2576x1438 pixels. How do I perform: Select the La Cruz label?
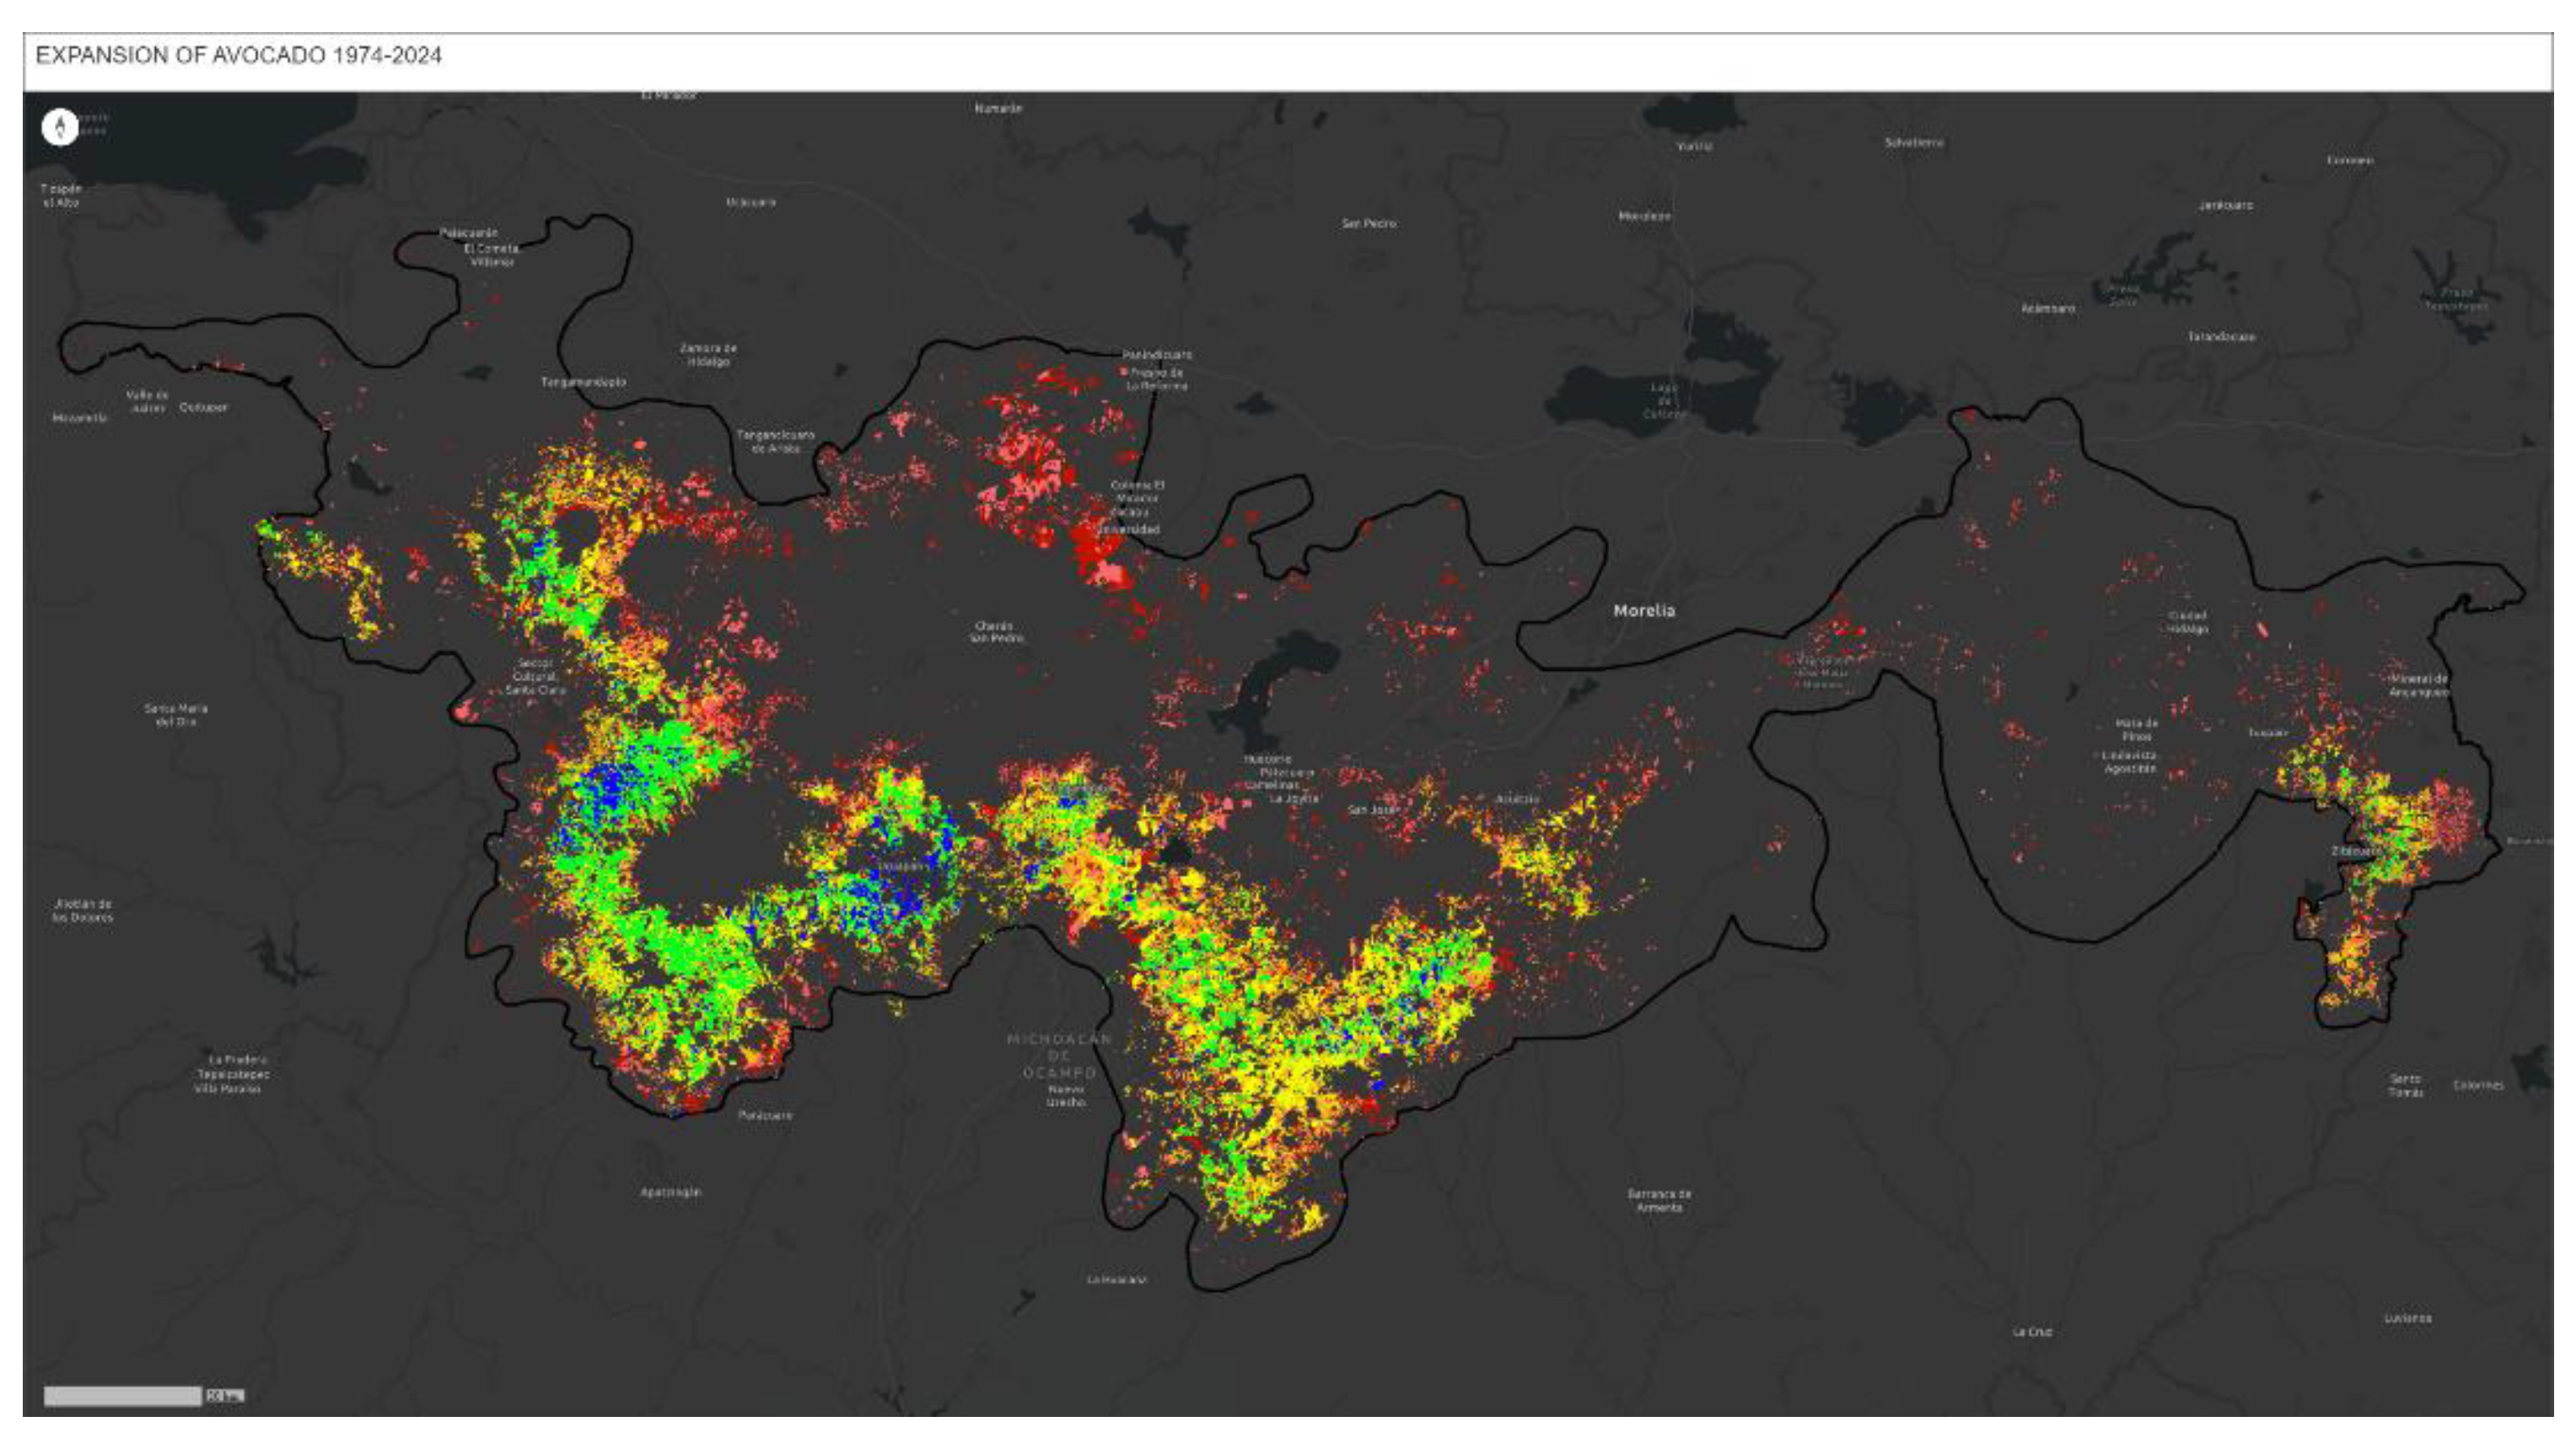tap(2032, 1332)
